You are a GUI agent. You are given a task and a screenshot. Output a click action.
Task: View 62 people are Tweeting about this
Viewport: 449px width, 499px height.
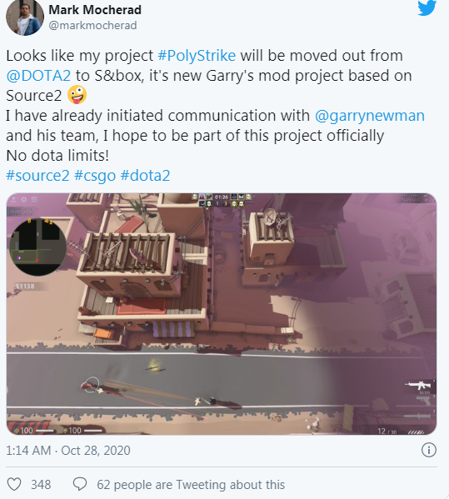coord(191,485)
